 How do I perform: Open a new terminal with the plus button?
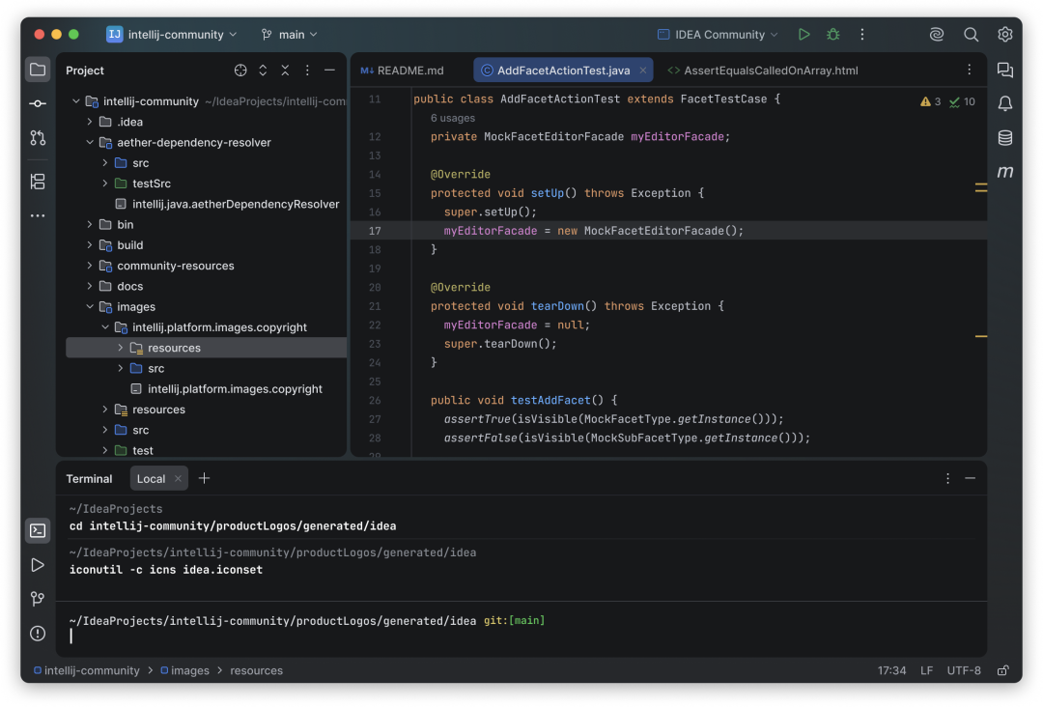point(204,478)
